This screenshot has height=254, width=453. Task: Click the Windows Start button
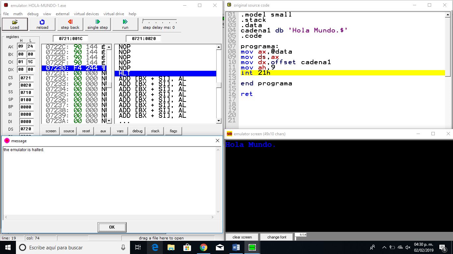[x=8, y=247]
